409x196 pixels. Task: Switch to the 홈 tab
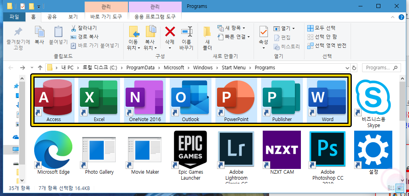coord(33,17)
